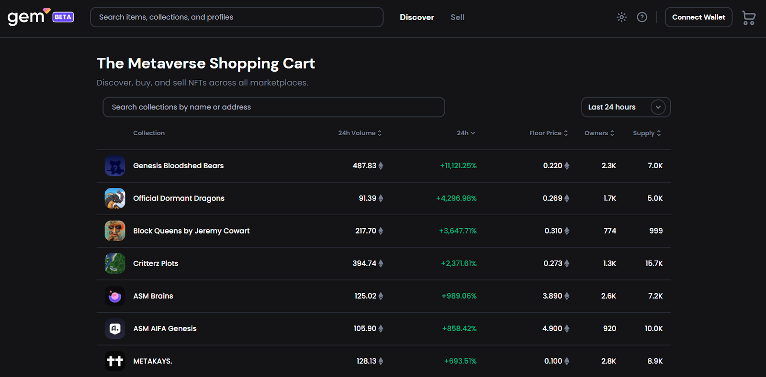Click the +693.51% change for METAKAYS.
The image size is (766, 377).
460,361
